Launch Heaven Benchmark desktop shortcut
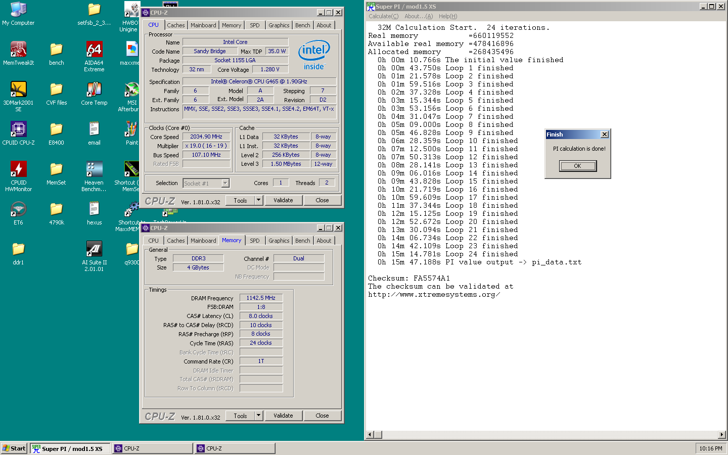This screenshot has height=455, width=728. [94, 176]
